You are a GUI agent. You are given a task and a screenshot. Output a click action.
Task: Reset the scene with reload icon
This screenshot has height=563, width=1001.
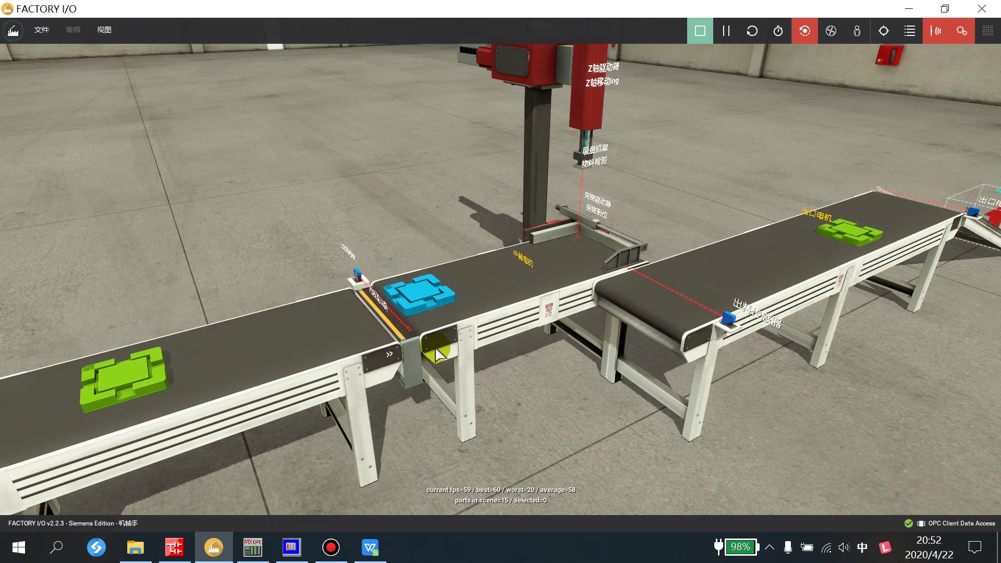pyautogui.click(x=752, y=31)
